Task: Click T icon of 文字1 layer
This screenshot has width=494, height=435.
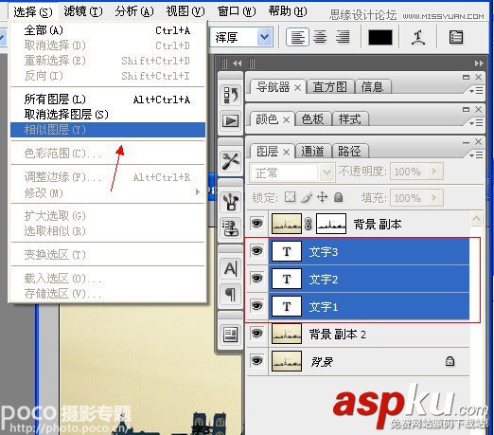Action: point(287,306)
